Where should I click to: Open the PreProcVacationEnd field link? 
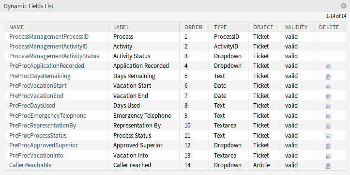[36, 95]
